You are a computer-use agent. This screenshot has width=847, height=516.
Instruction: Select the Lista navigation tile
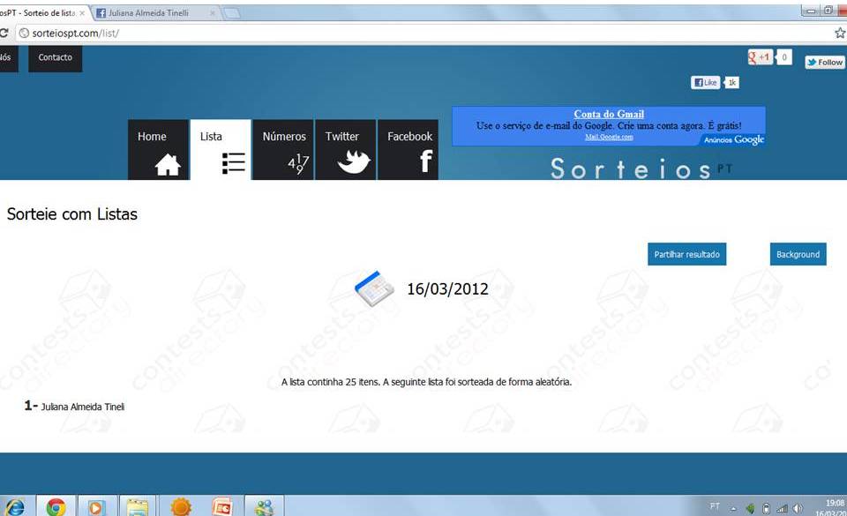221,150
